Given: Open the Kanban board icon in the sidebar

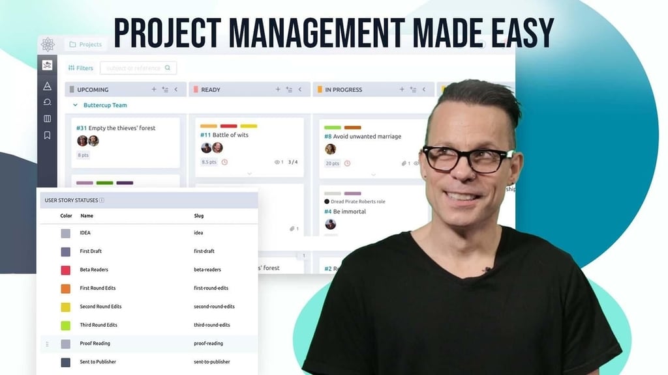Looking at the screenshot, I should (x=47, y=118).
